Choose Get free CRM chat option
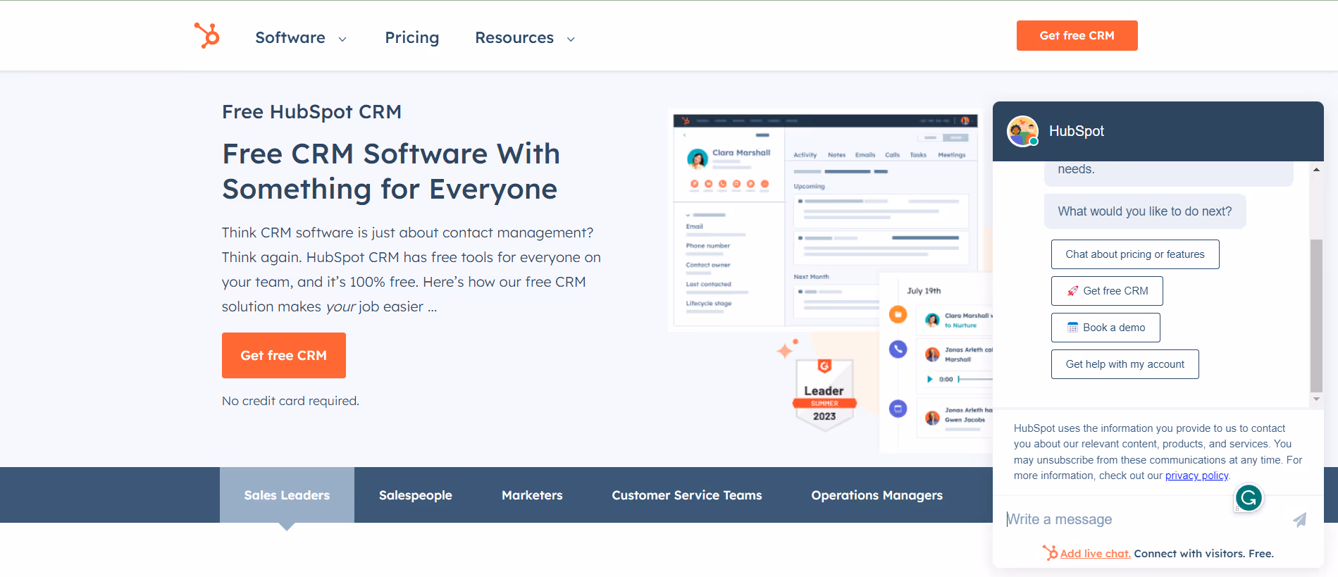This screenshot has width=1338, height=577. 1106,291
